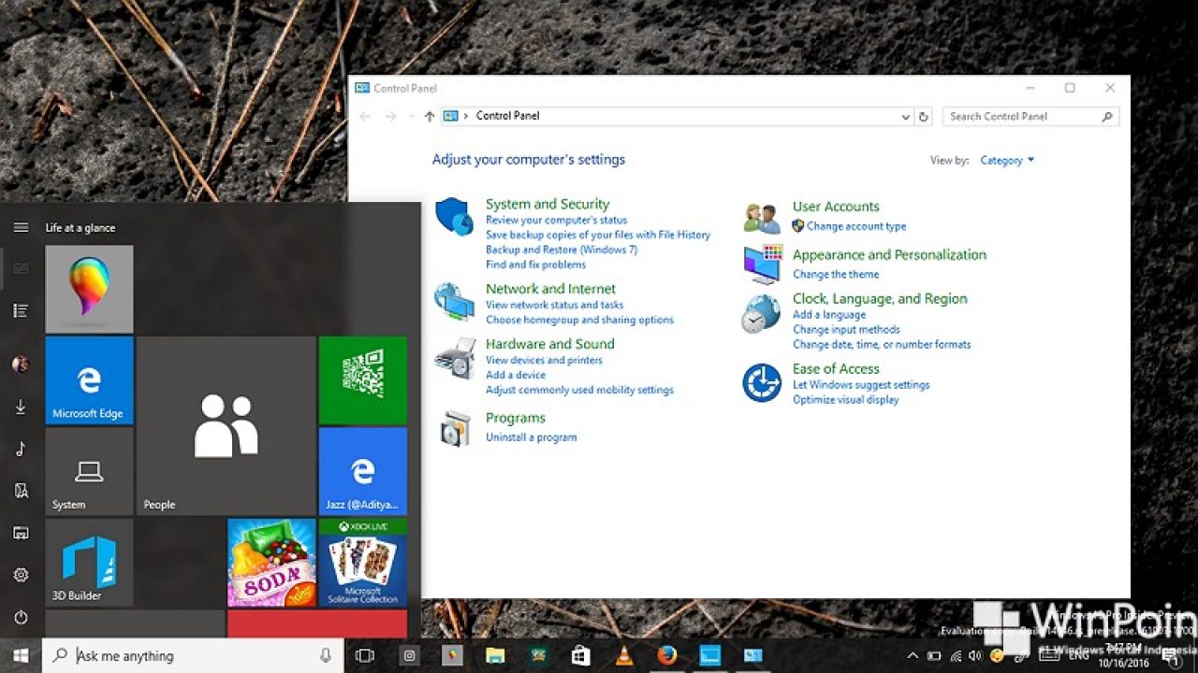The height and width of the screenshot is (673, 1198).
Task: Click the Start menu hamburger icon
Action: [x=21, y=227]
